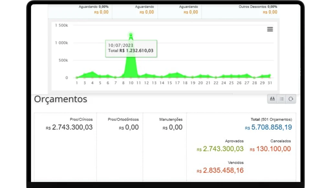
Task: Click the Orçamentos section heading
Action: click(61, 99)
